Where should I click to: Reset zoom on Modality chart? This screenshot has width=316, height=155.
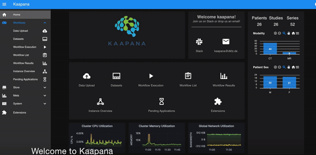293,34
